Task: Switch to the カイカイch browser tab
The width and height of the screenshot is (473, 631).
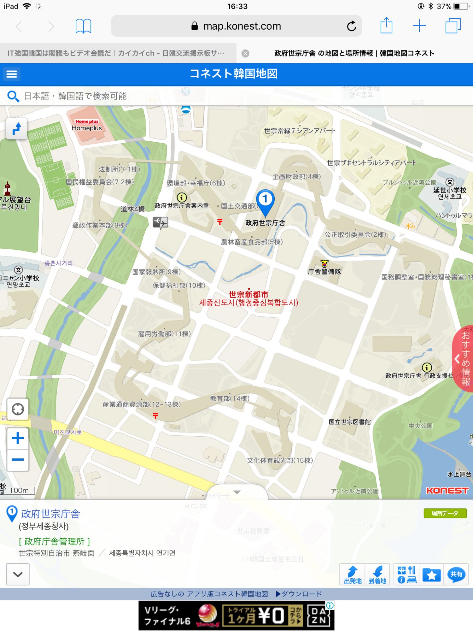Action: click(x=116, y=53)
